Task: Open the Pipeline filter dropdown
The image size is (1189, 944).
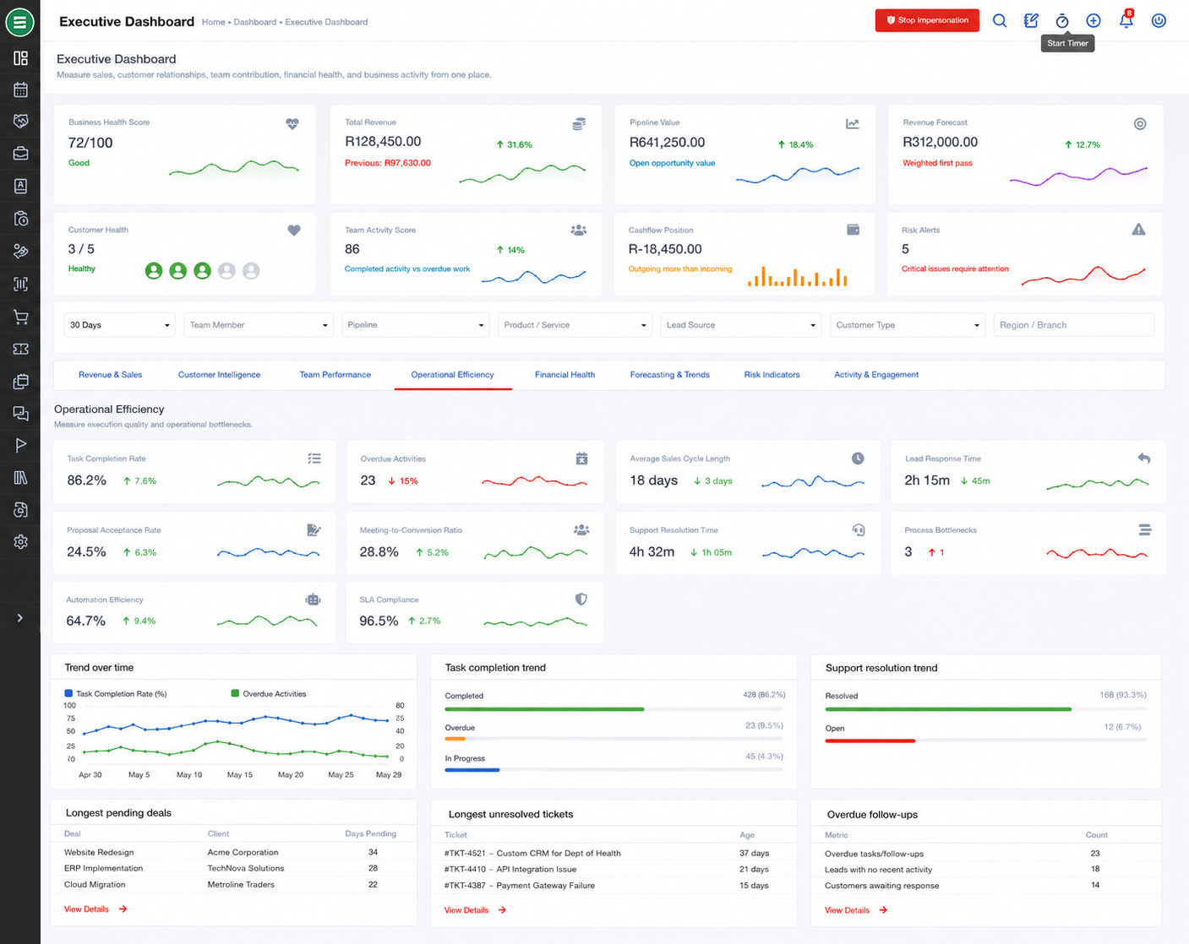Action: [415, 325]
